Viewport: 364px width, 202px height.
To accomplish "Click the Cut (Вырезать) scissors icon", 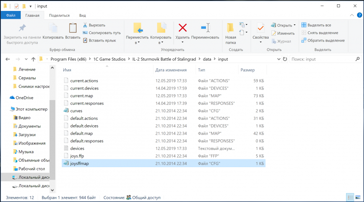I will tap(85, 25).
